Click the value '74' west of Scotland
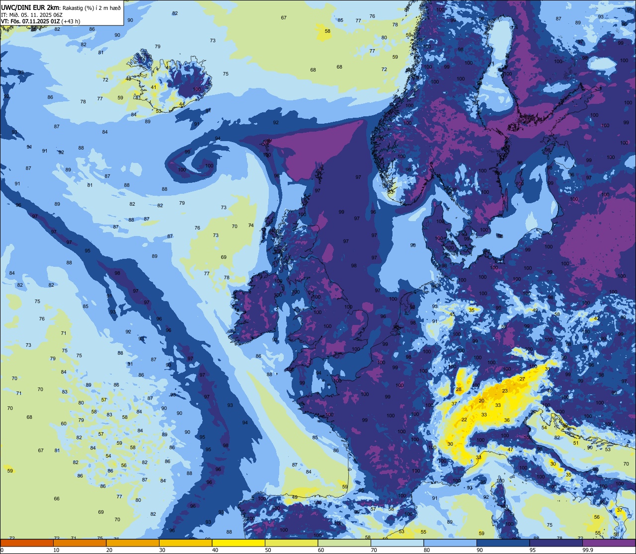This screenshot has width=636, height=554. [251, 226]
